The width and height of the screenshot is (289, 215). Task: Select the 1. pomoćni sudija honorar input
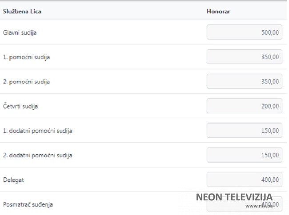click(x=244, y=56)
